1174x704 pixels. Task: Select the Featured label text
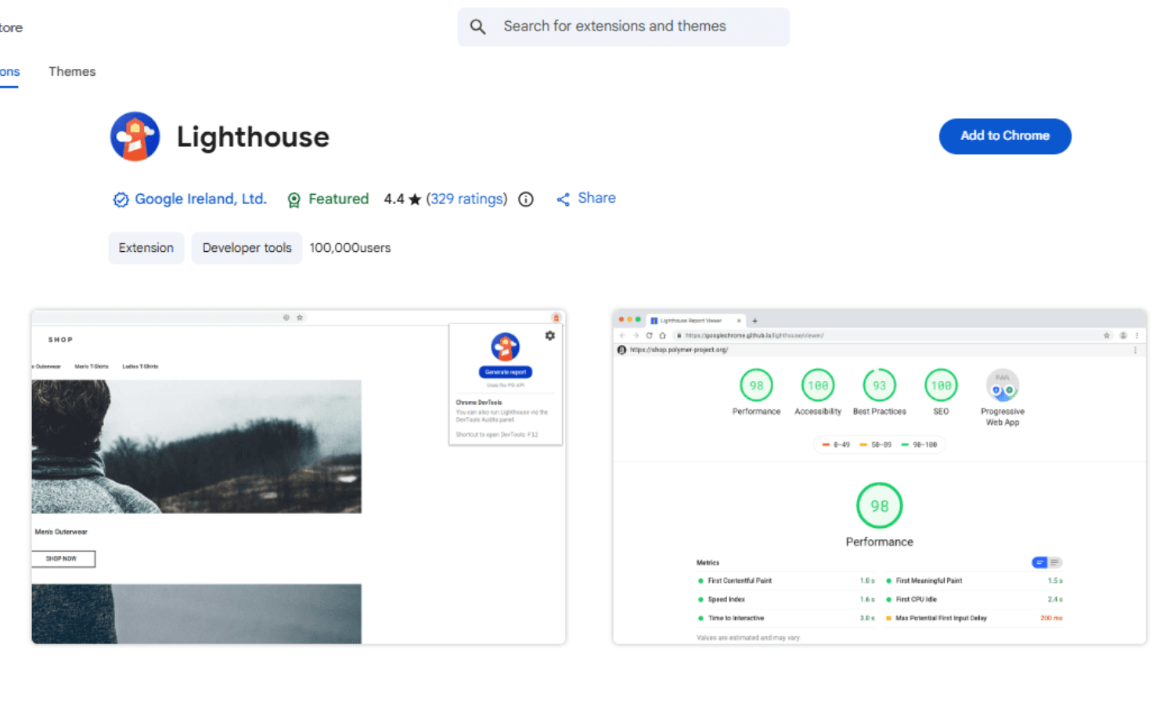point(338,199)
